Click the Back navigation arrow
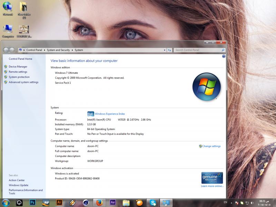276x207 pixels. (x=6, y=50)
